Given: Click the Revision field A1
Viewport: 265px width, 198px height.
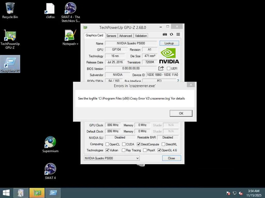Looking at the screenshot, I should coord(150,49).
